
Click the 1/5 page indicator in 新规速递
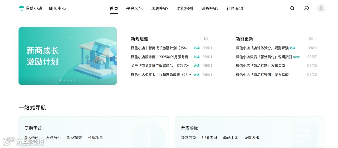206,39
